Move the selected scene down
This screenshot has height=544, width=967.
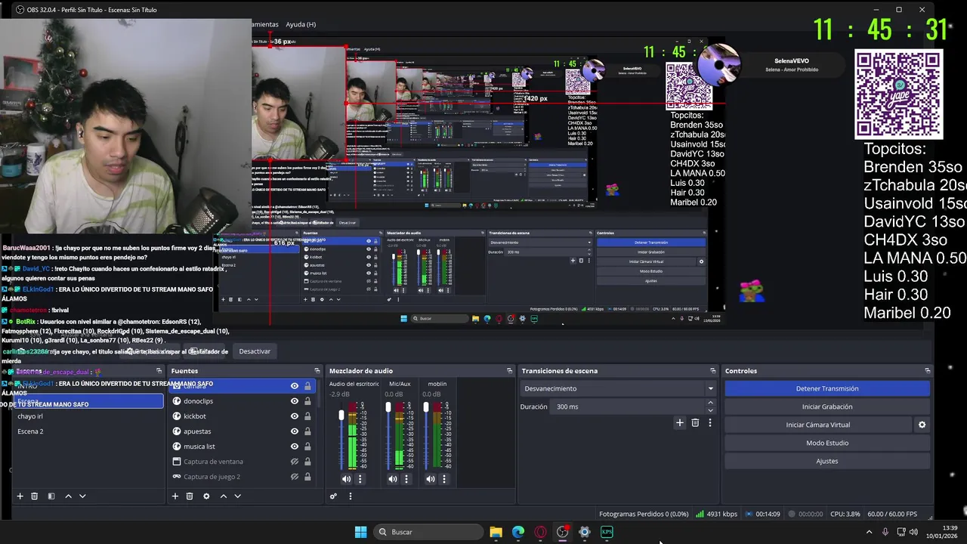tap(82, 496)
